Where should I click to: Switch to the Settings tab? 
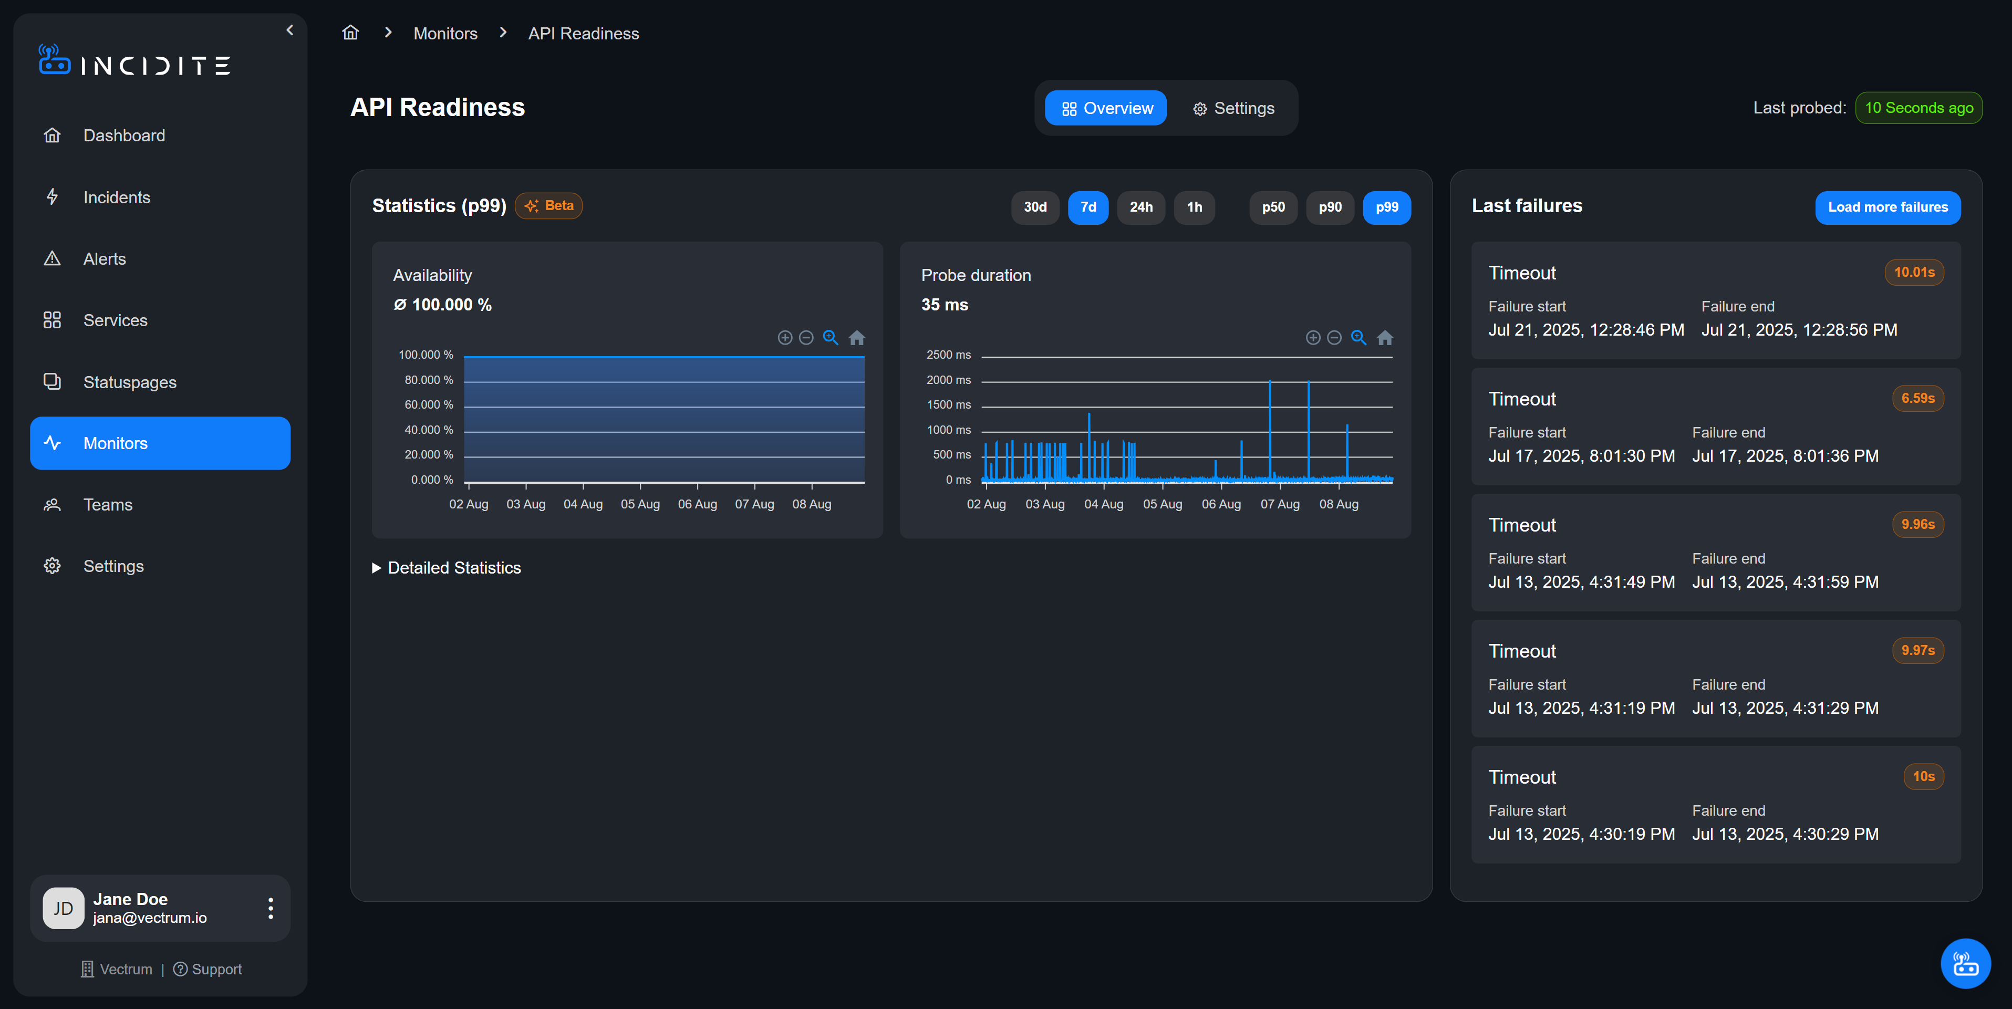click(x=1233, y=108)
